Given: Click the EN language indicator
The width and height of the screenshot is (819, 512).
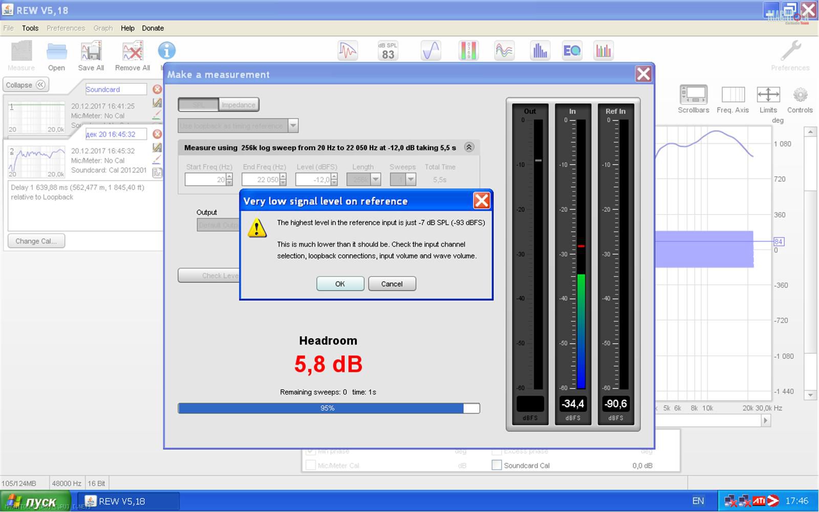Looking at the screenshot, I should 698,501.
